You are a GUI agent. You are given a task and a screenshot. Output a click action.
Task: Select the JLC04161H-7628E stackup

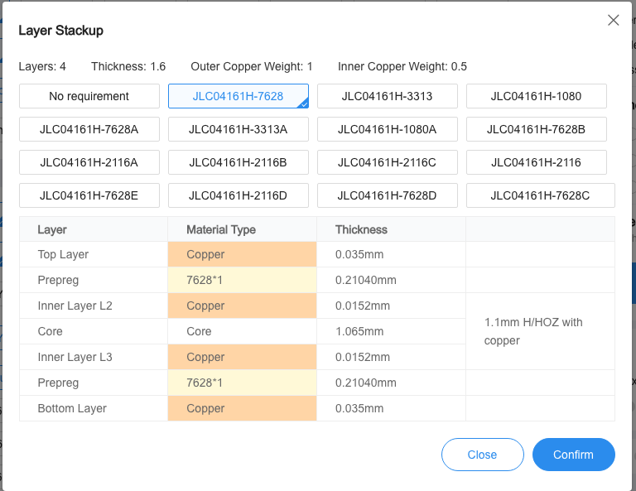click(x=89, y=195)
